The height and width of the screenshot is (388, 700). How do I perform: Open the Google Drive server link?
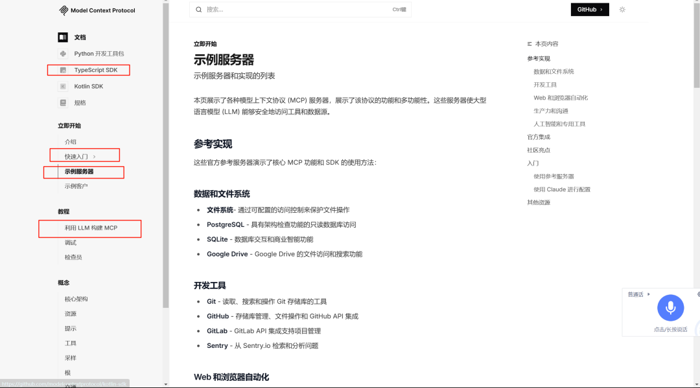[227, 254]
